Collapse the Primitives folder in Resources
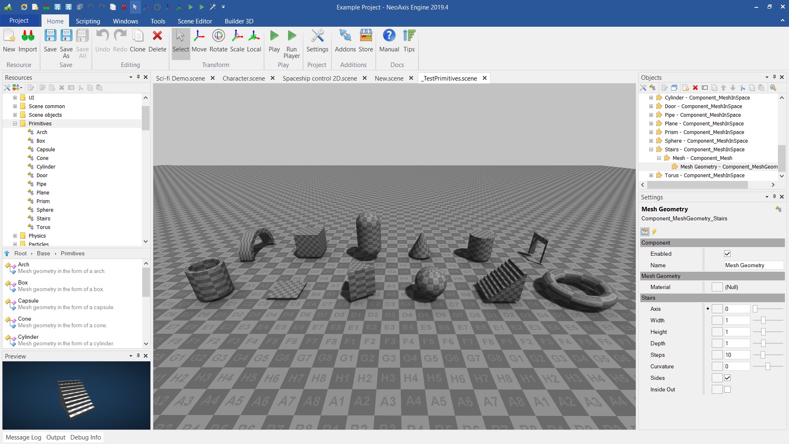 [15, 123]
